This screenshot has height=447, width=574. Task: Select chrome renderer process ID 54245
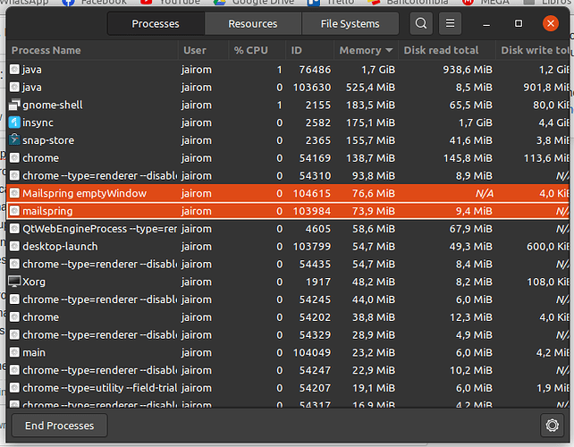[288, 299]
